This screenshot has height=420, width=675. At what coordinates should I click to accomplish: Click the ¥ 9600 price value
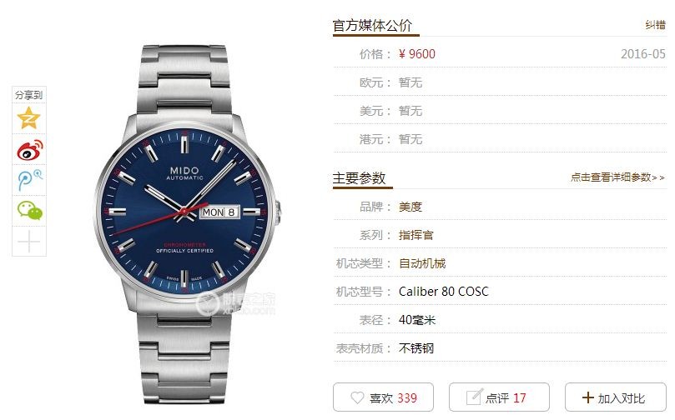tap(416, 54)
